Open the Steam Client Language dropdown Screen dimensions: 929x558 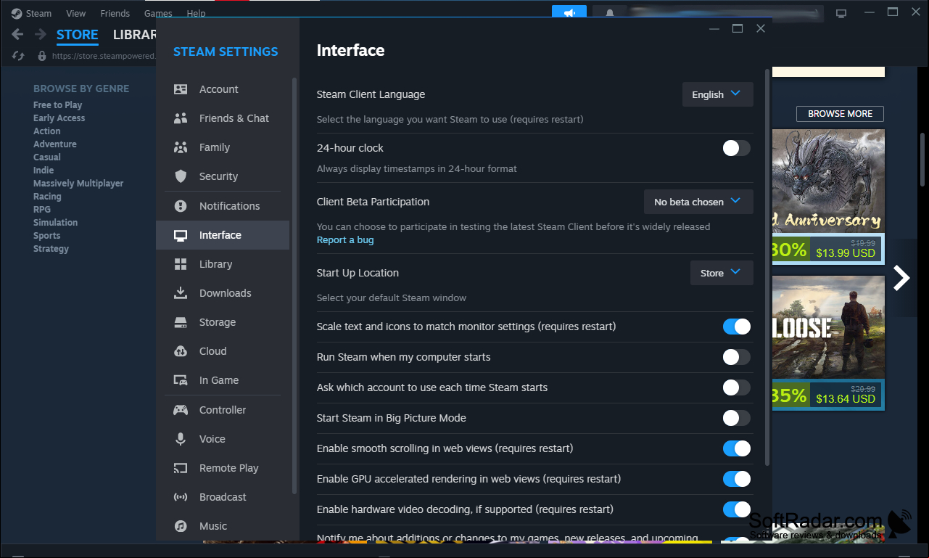[718, 94]
